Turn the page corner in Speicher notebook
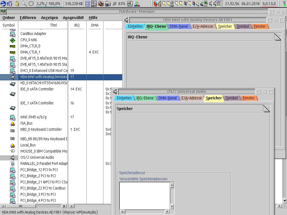 tap(266, 108)
